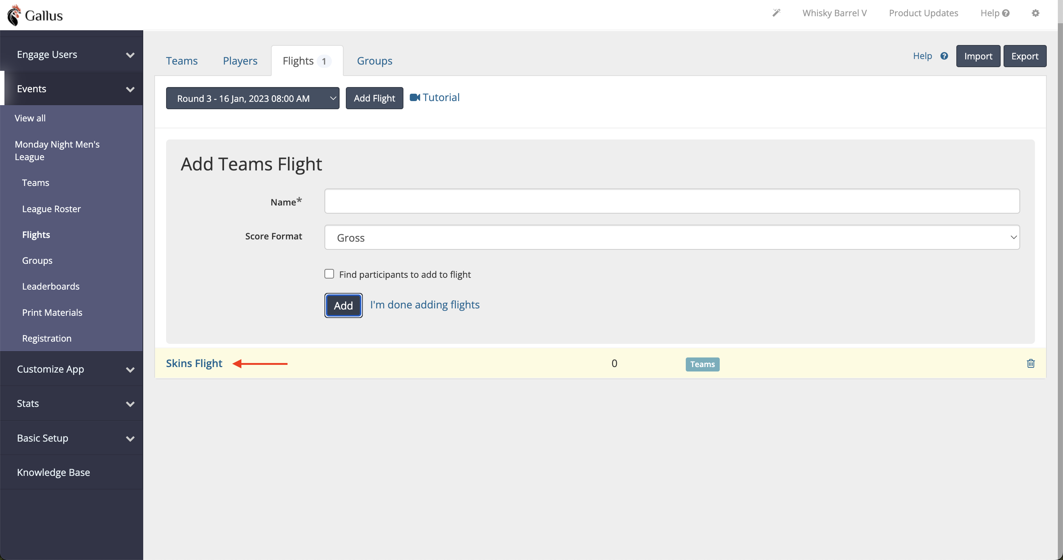Click the magic wand icon in header
The image size is (1063, 560).
(x=776, y=13)
